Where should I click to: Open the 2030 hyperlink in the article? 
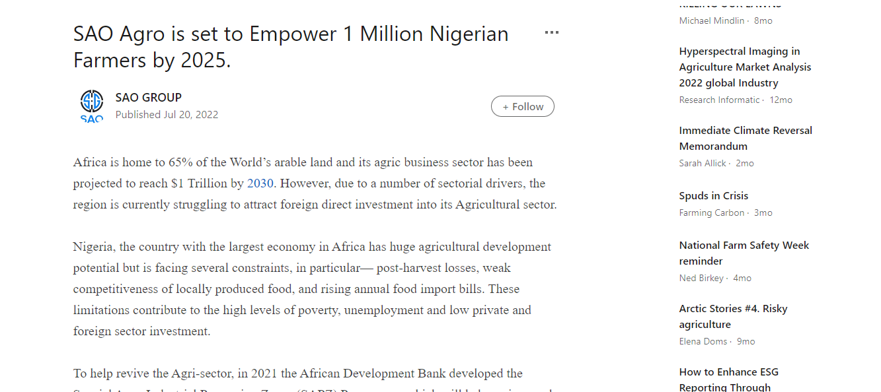[x=260, y=183]
